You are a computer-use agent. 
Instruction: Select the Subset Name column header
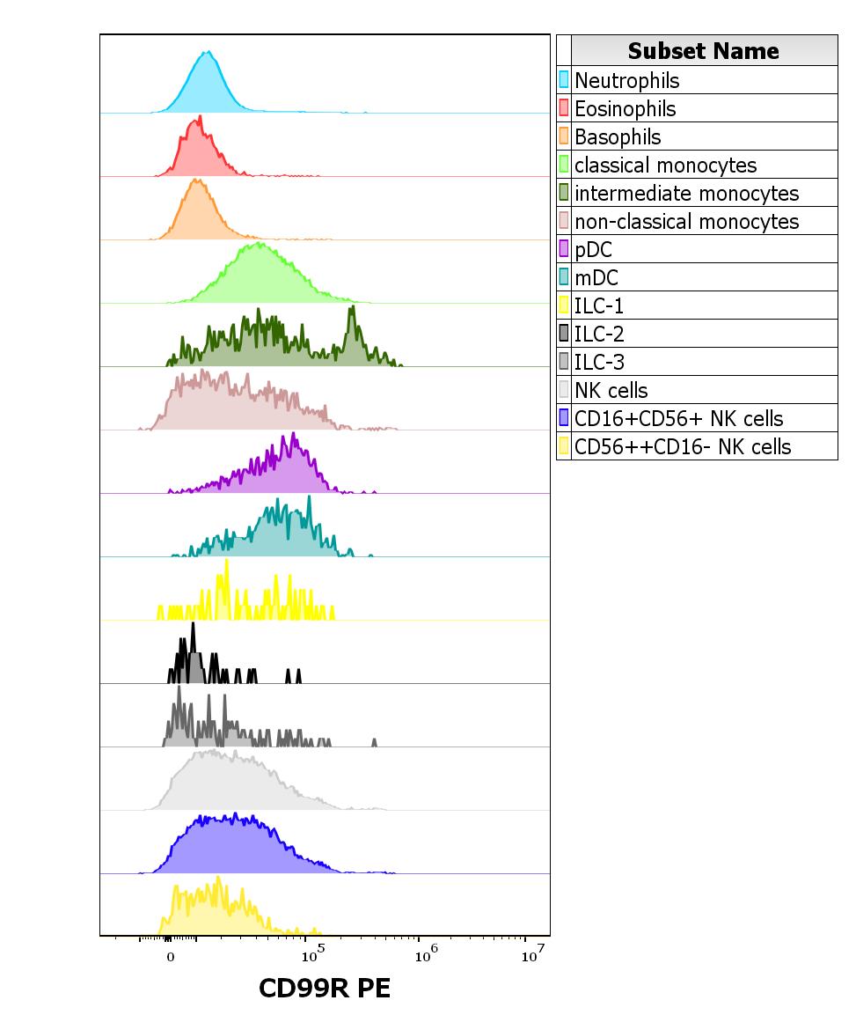704,50
